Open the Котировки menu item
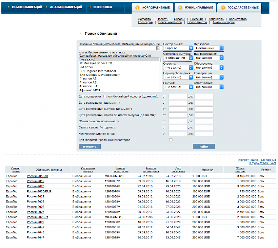This screenshot has width=278, height=248. tap(102, 7)
